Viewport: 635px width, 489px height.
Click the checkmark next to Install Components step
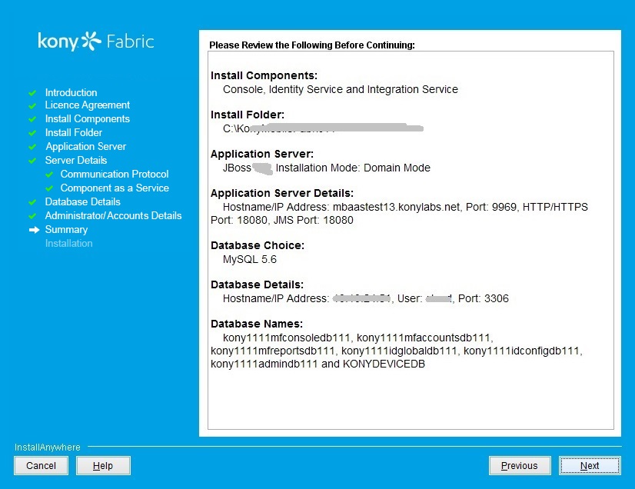point(32,119)
